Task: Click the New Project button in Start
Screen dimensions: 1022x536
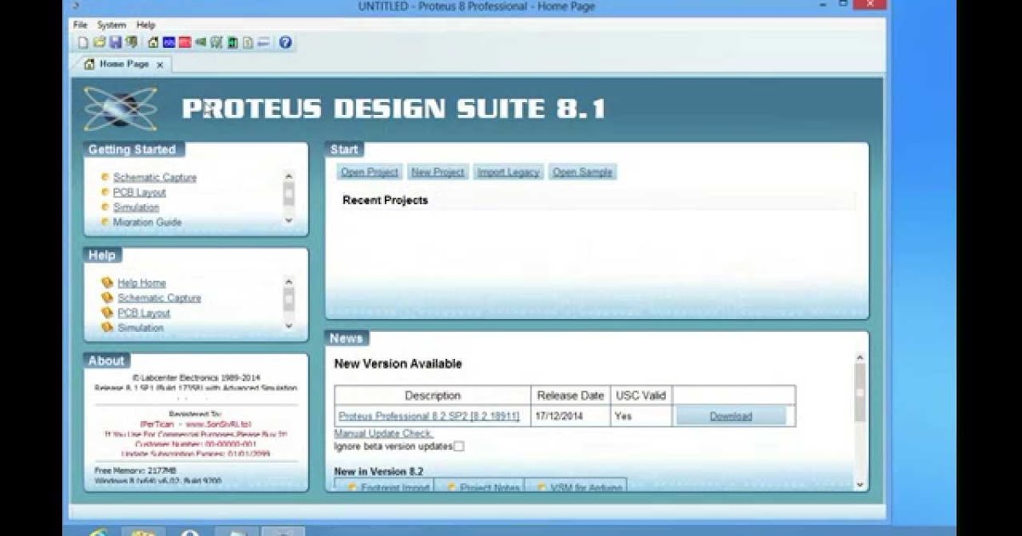Action: click(438, 172)
